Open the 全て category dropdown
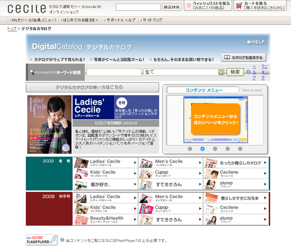Viewport: 291px width, 249px height. pos(184,72)
